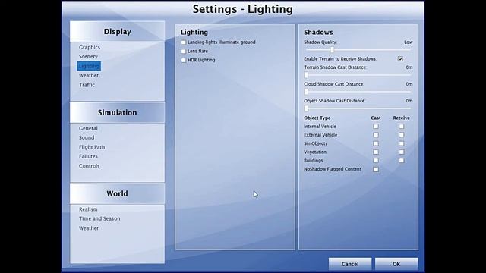Open Weather under the World section
The height and width of the screenshot is (273, 486).
point(89,228)
